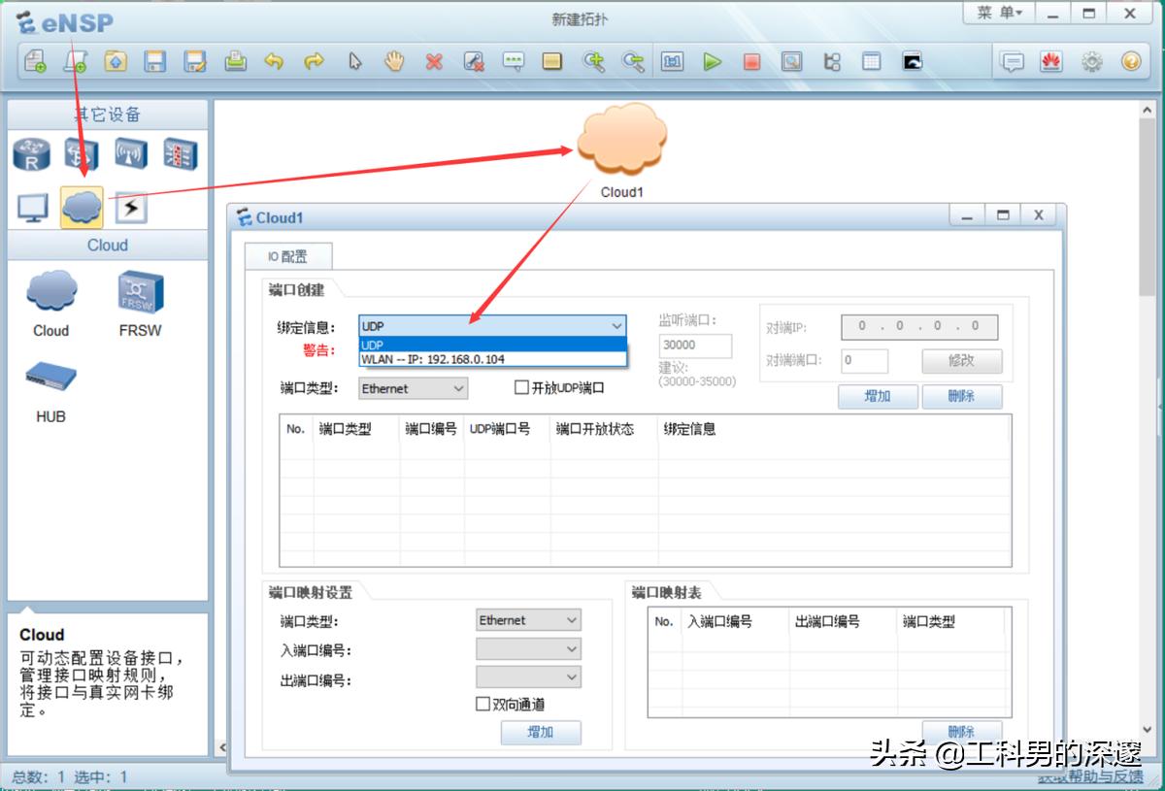Open the eNSP Settings gear icon
This screenshot has width=1165, height=791.
(1091, 61)
